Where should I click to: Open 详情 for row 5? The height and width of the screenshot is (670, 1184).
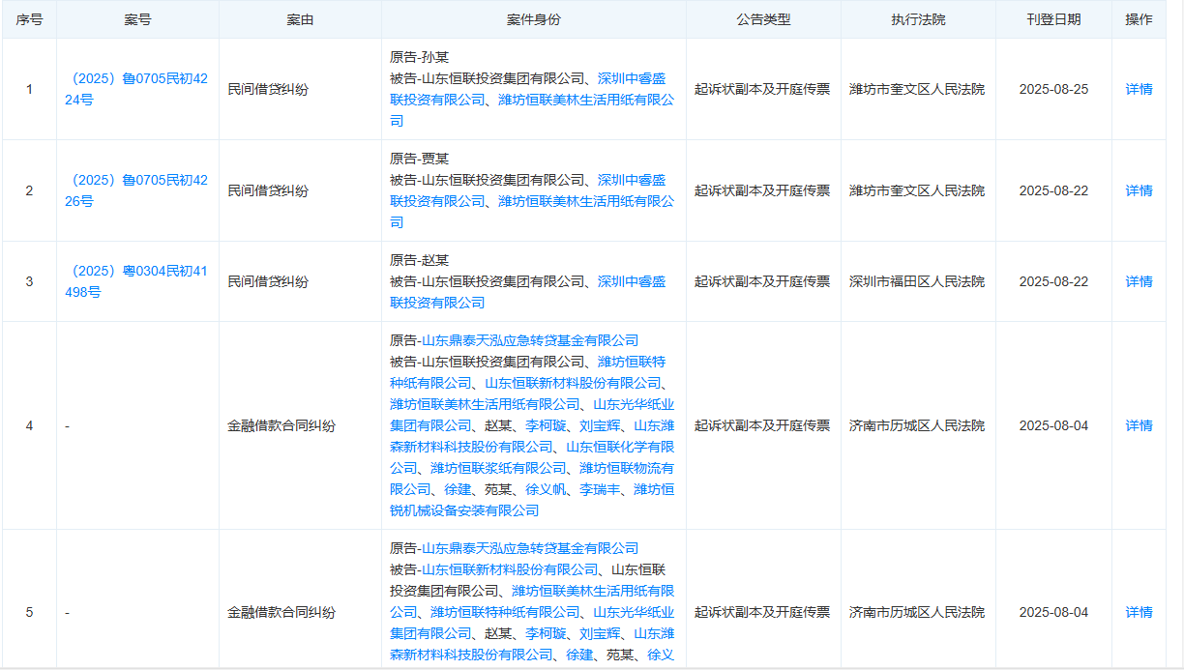[x=1139, y=612]
